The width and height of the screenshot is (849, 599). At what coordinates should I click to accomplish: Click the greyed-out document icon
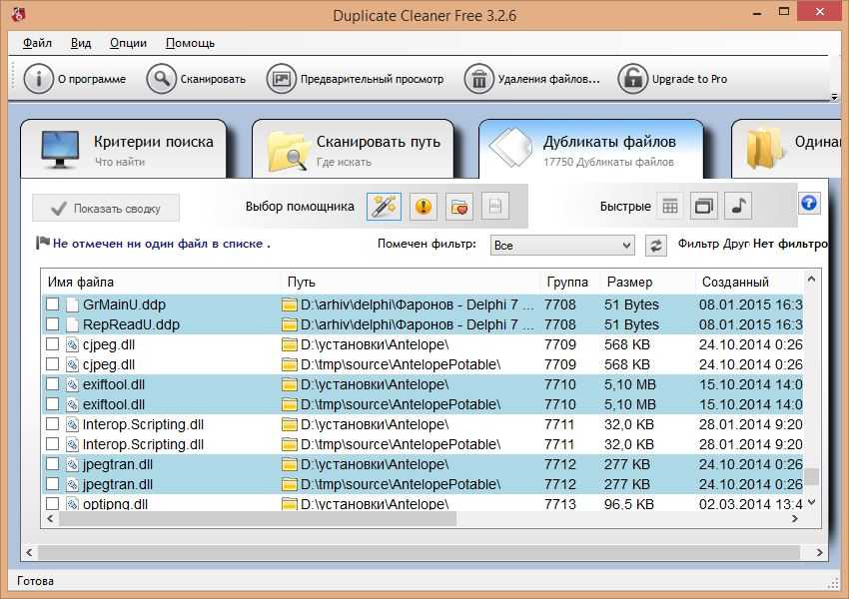pos(494,207)
